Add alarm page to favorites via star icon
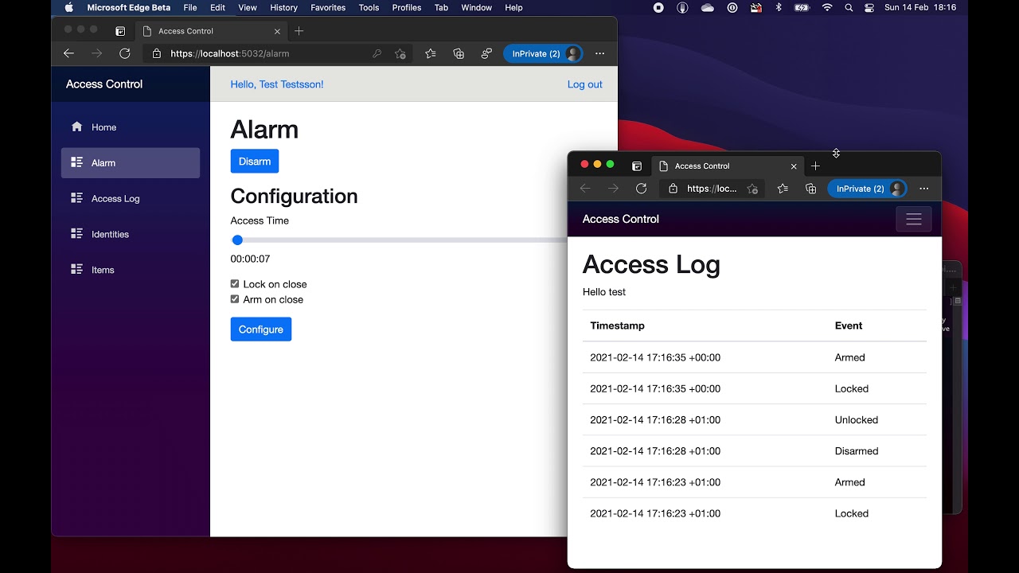 click(x=400, y=53)
